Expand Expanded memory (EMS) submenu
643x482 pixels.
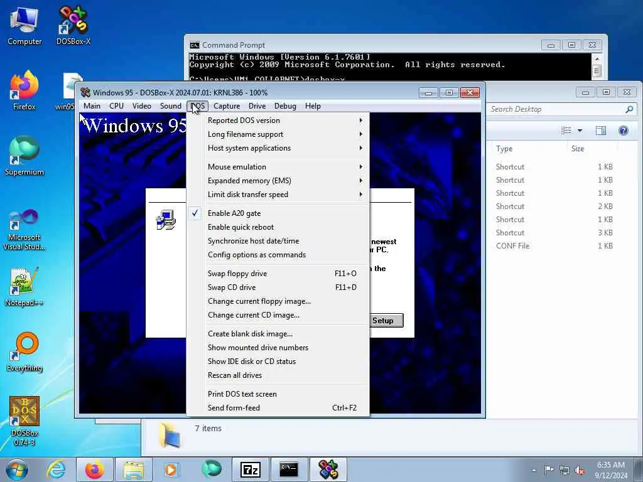278,181
